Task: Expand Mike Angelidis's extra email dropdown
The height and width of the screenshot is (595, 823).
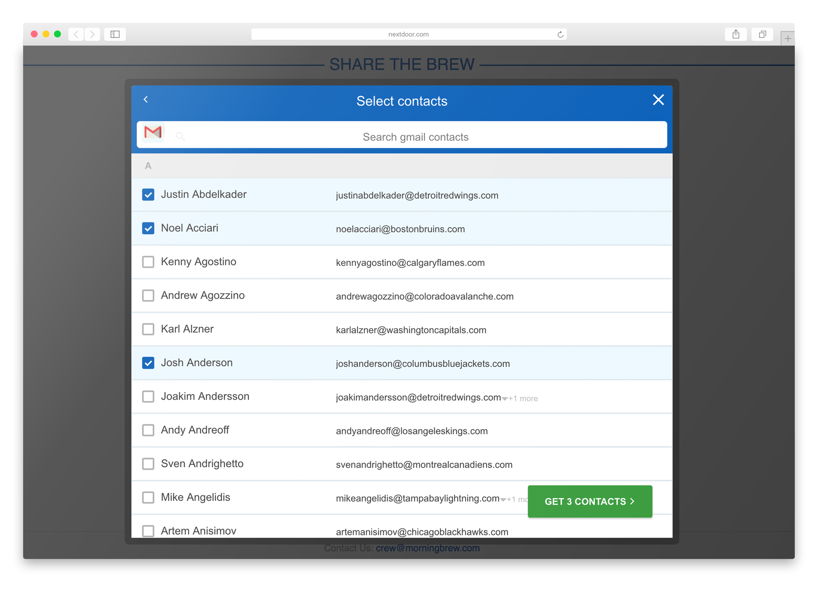Action: point(514,499)
